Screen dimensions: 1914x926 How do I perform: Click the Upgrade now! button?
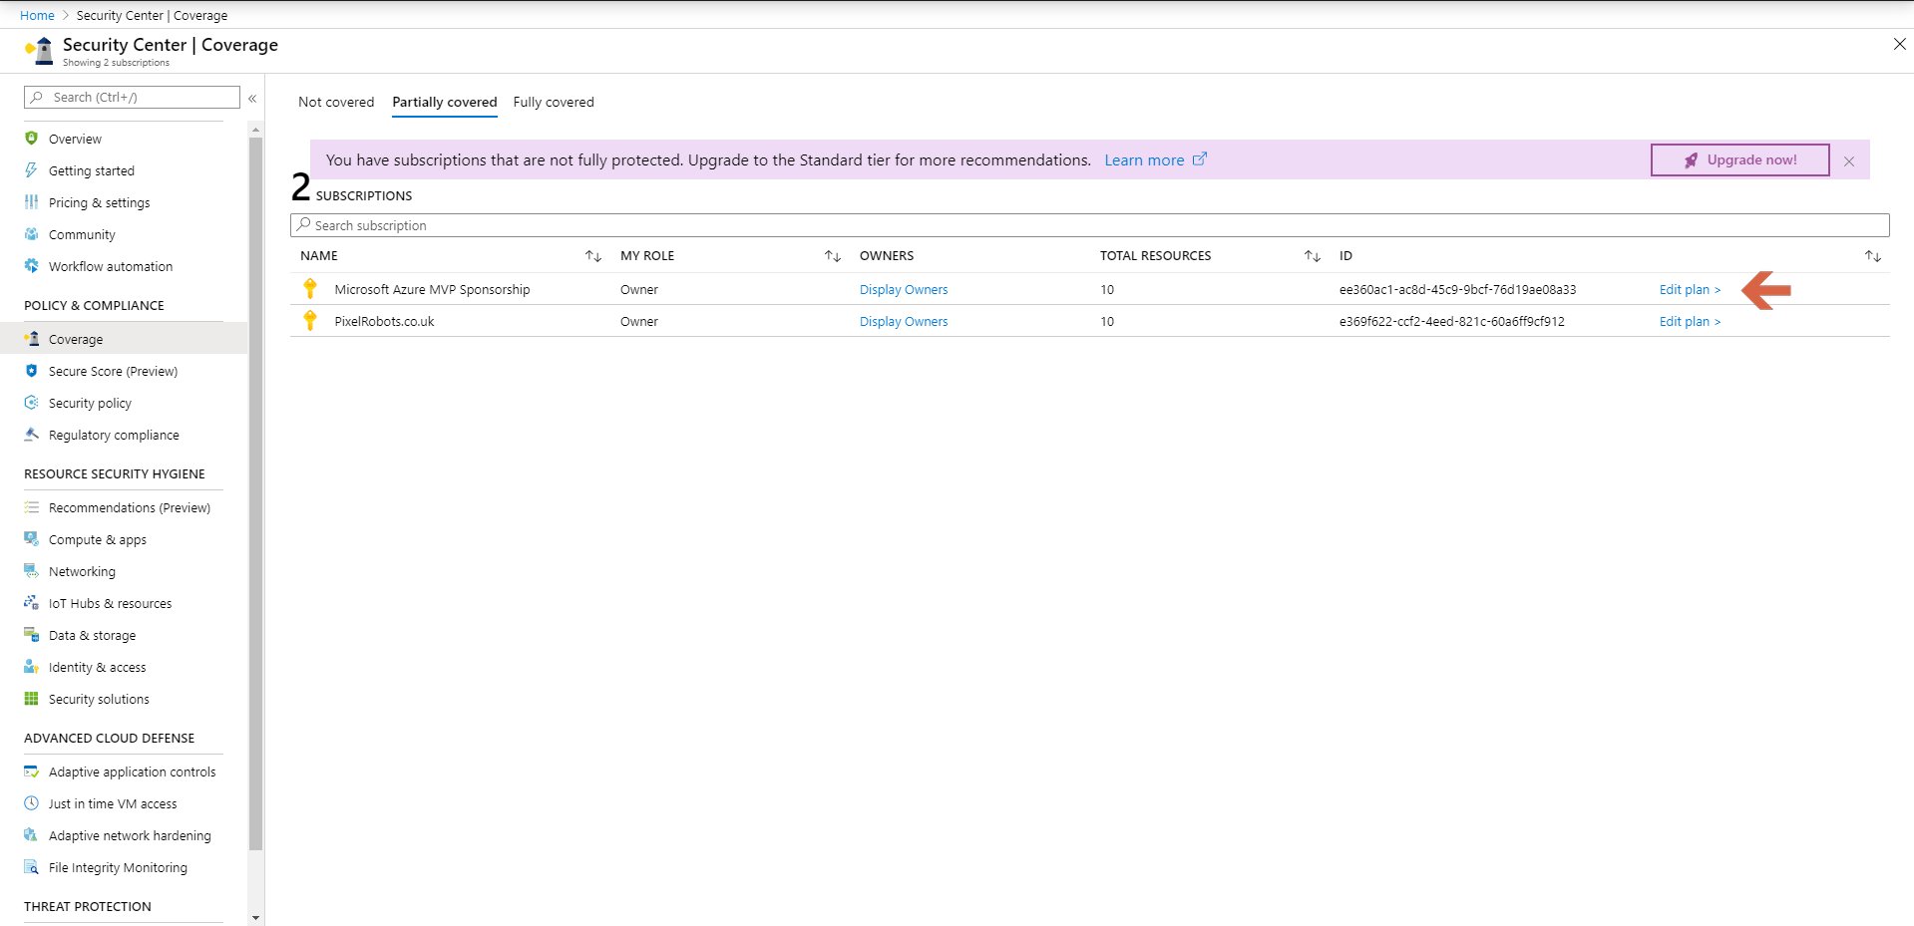(1740, 159)
